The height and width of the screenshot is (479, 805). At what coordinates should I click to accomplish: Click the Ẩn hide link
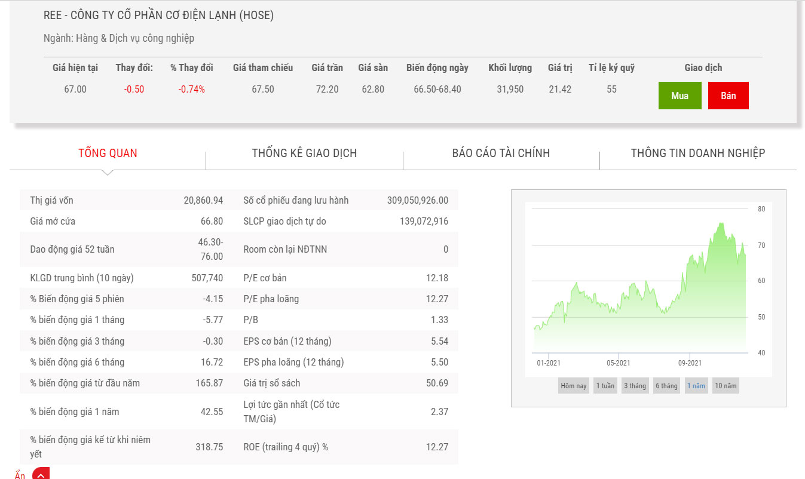(x=20, y=475)
